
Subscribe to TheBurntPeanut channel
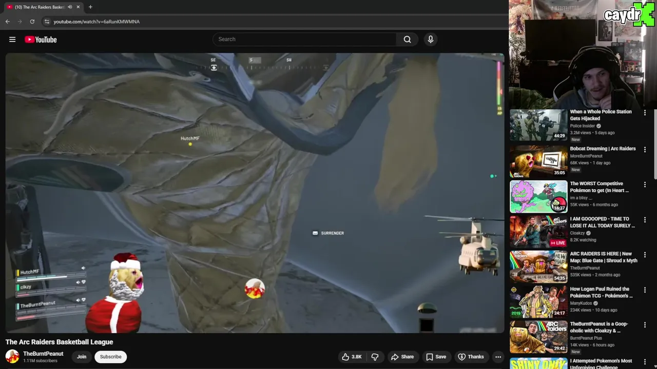click(111, 357)
